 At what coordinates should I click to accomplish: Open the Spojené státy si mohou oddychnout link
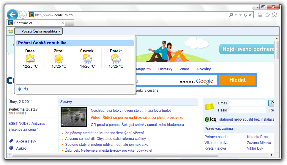[107, 144]
